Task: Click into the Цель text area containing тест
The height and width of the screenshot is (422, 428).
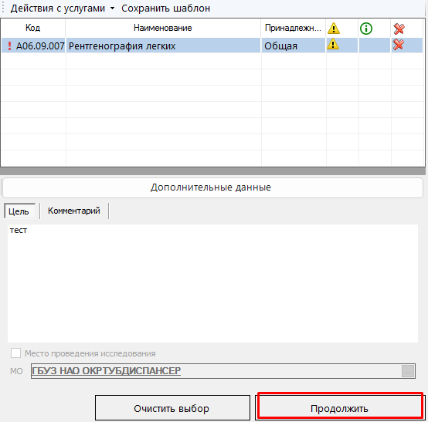Action: point(212,283)
